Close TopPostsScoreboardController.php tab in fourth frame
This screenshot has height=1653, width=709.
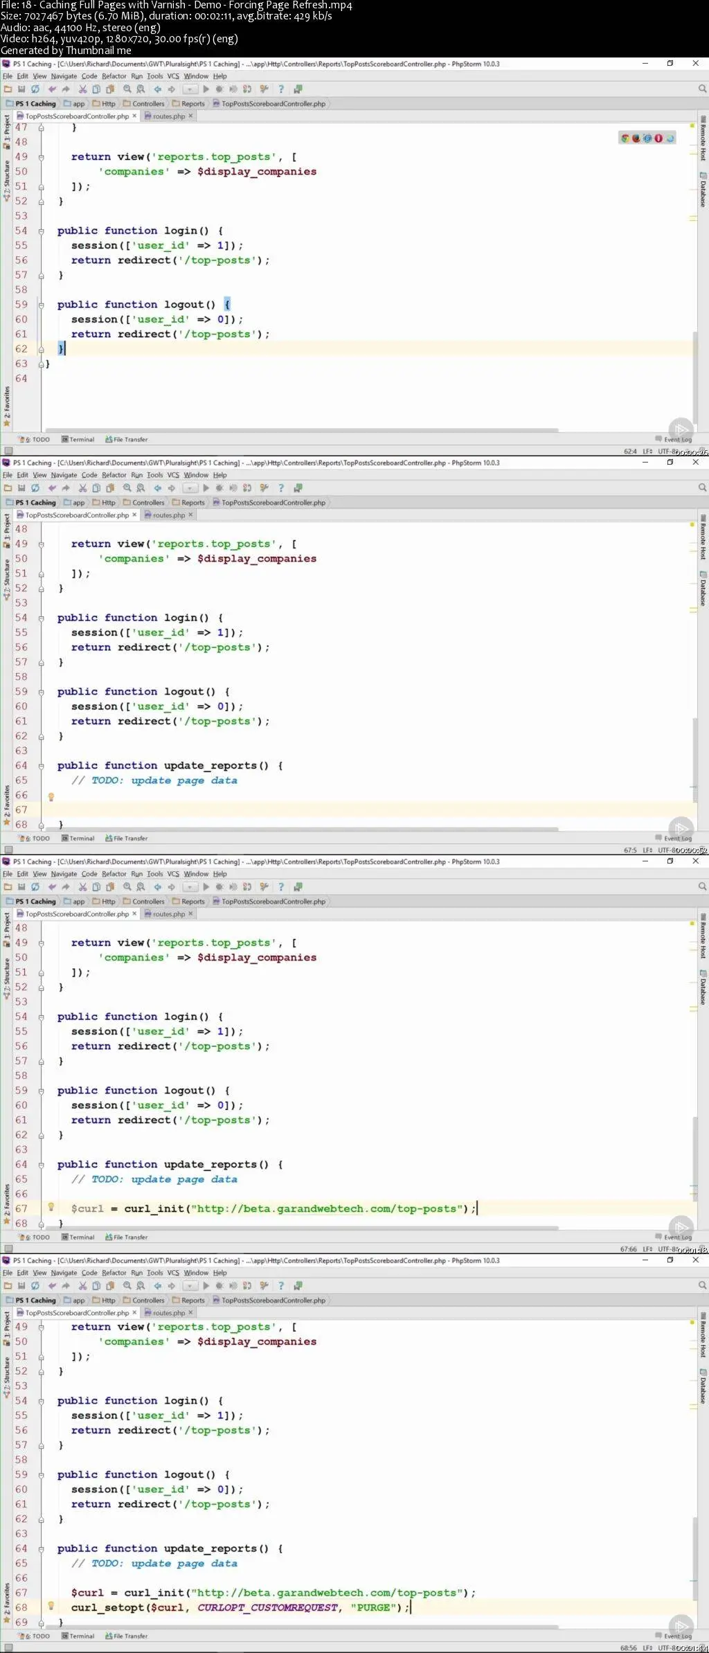point(134,1312)
